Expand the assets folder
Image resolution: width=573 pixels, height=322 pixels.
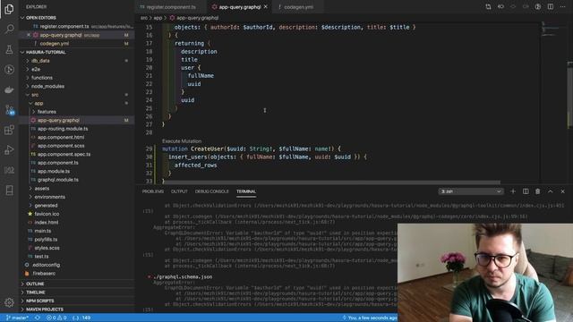[x=42, y=189]
